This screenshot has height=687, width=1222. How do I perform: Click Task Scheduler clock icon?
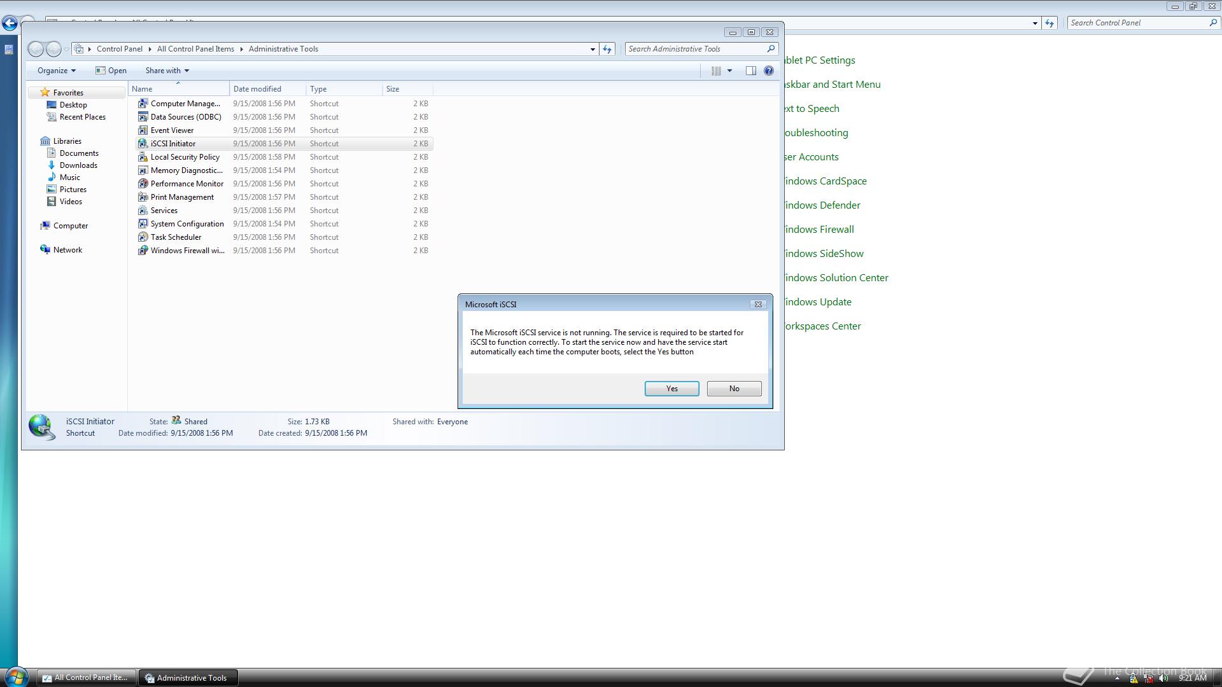(143, 237)
